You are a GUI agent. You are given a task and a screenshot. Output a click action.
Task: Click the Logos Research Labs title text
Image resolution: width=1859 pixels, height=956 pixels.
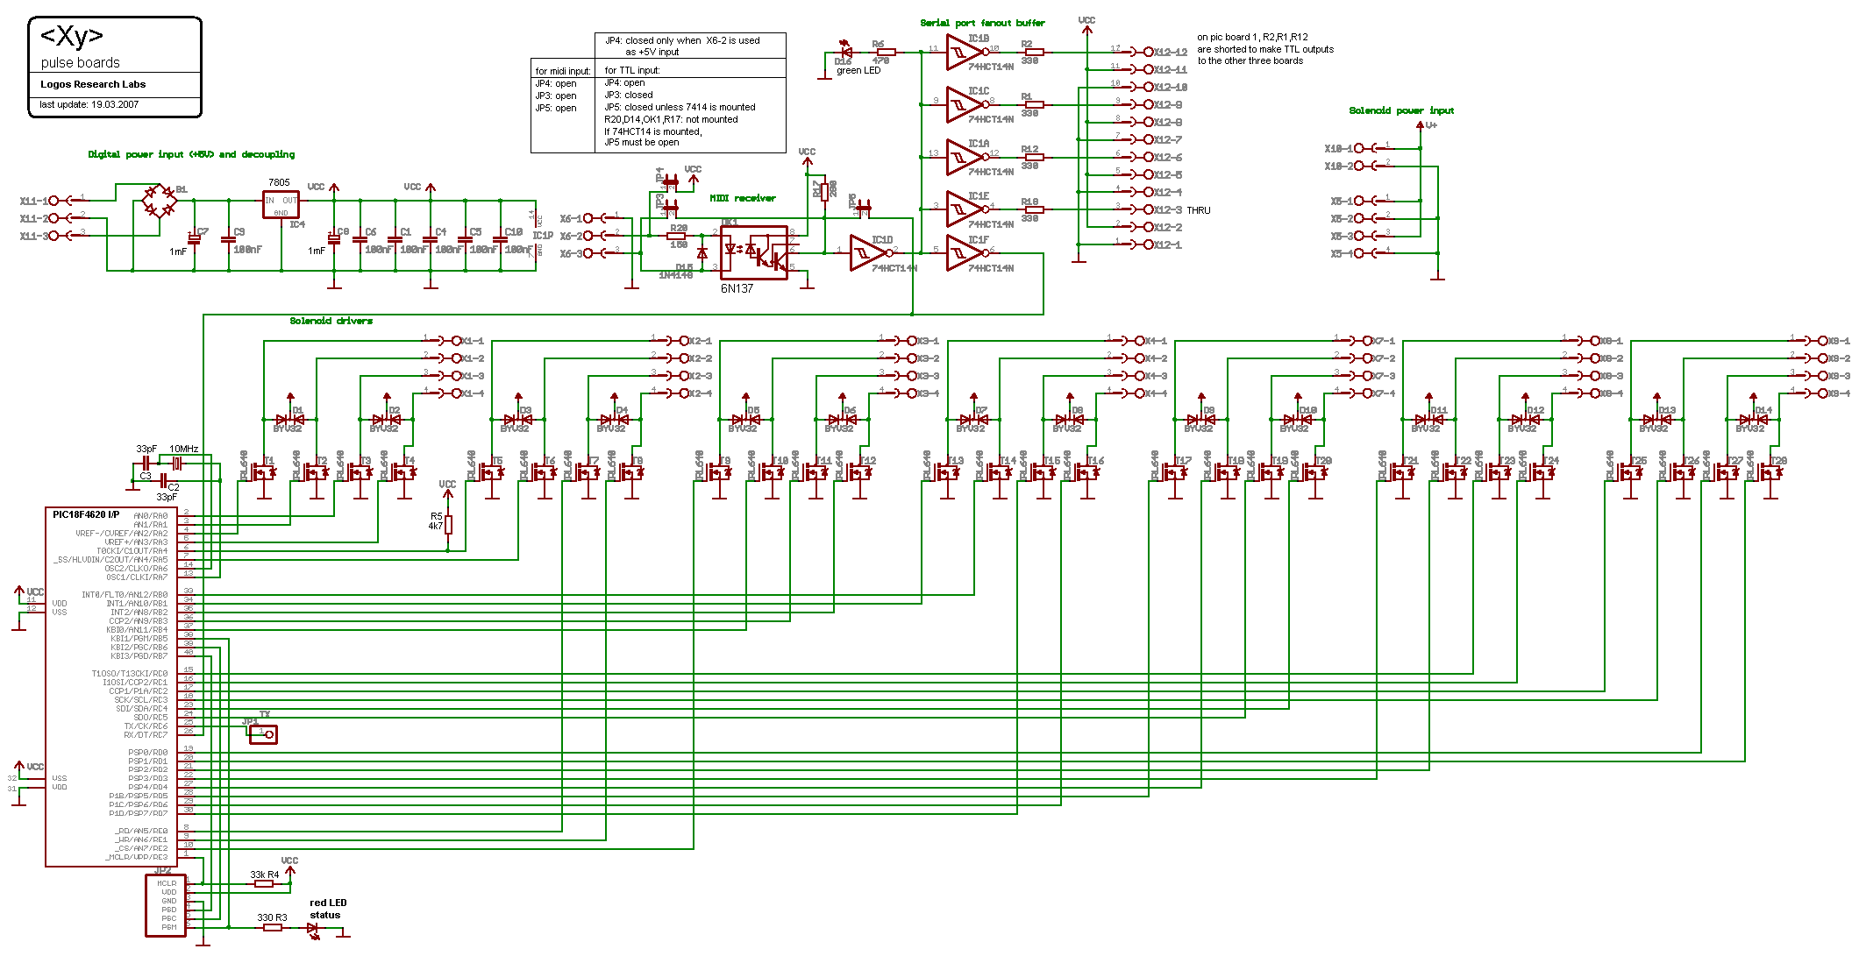pos(93,84)
